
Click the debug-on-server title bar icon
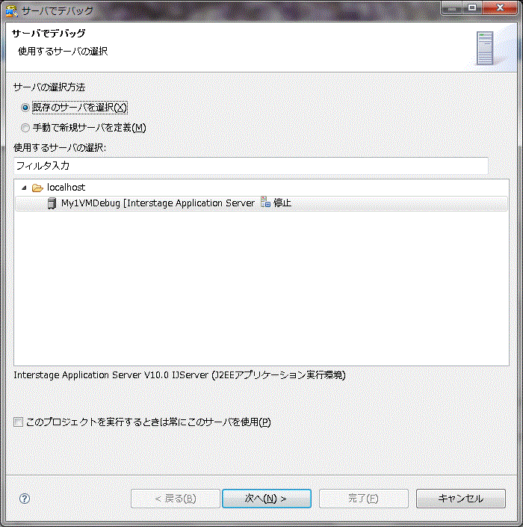click(x=11, y=11)
